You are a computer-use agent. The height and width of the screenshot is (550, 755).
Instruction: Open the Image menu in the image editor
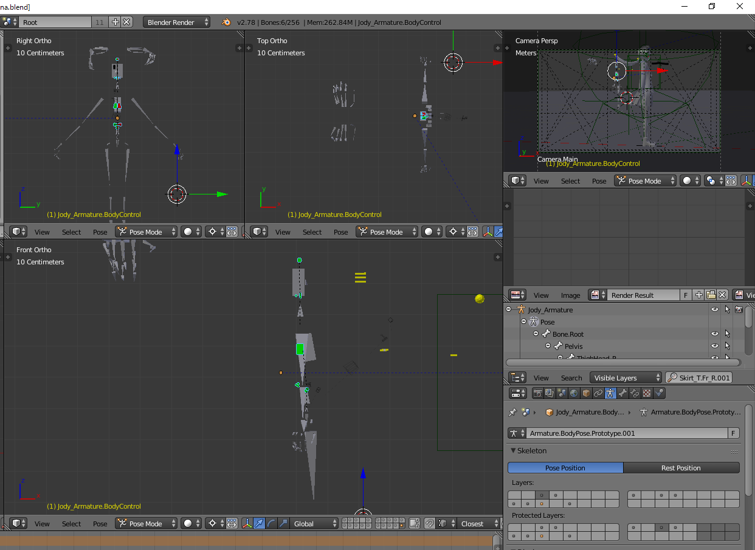point(570,295)
